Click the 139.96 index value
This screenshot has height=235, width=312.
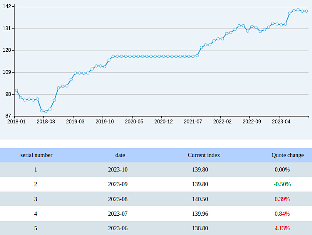pos(200,214)
